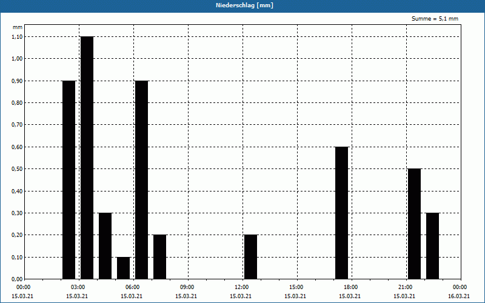Viewport: 485px width, 303px height.
Task: Click the 15:00 time label
Action: [297, 287]
